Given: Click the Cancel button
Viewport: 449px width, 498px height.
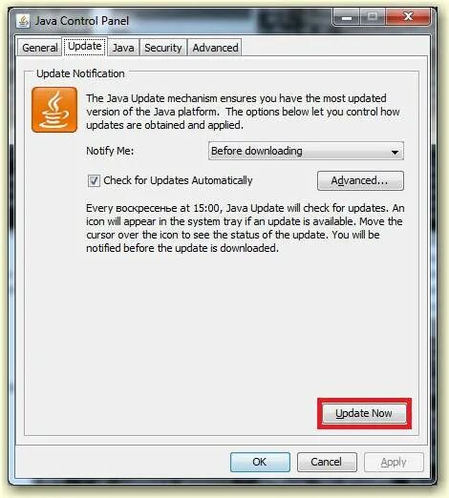Looking at the screenshot, I should [327, 462].
